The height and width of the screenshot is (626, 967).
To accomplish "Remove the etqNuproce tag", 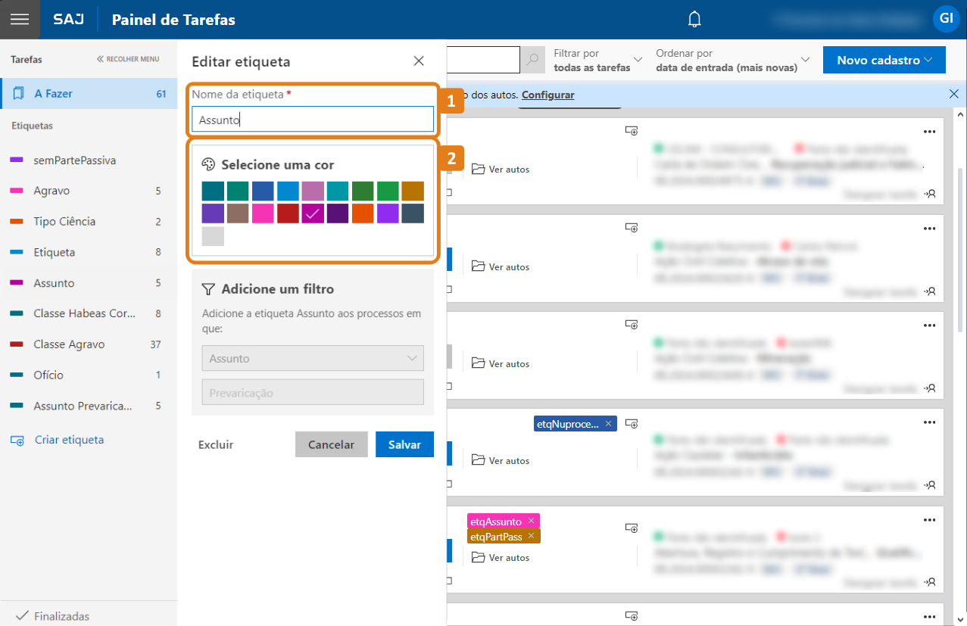I will (x=608, y=424).
